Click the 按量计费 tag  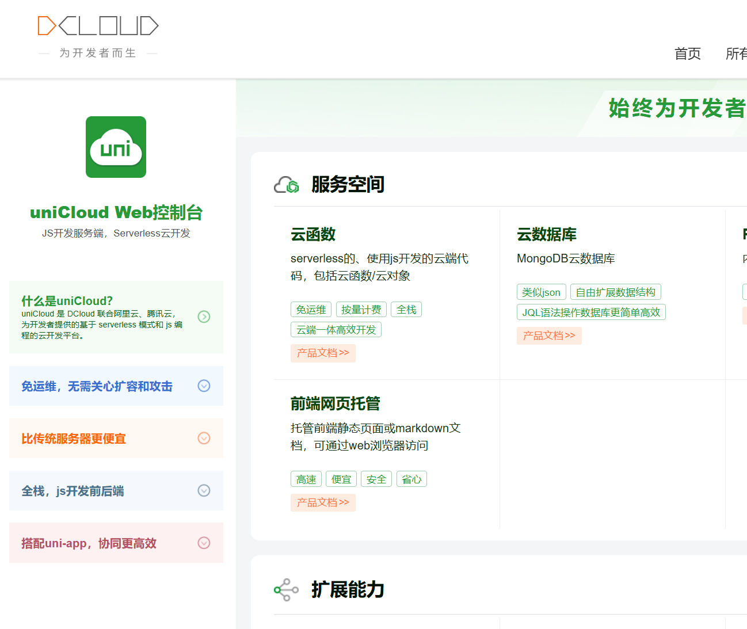(x=361, y=310)
